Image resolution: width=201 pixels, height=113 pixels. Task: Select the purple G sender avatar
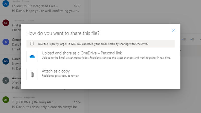tap(6, 42)
